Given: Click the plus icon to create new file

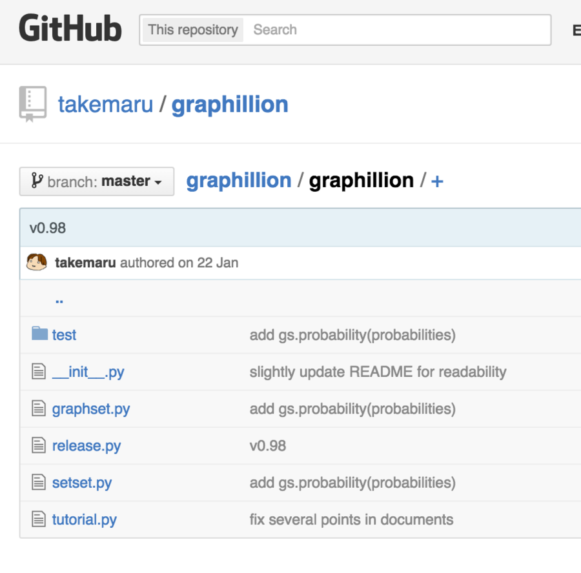Looking at the screenshot, I should click(x=437, y=181).
